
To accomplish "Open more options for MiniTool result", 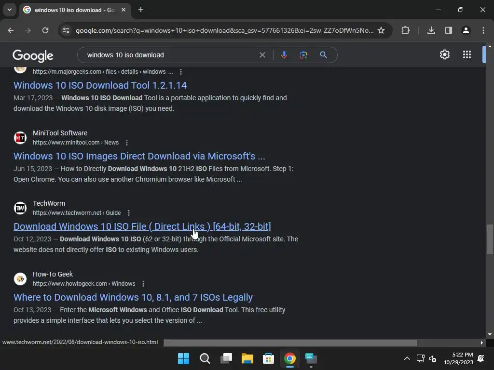I will pos(127,143).
